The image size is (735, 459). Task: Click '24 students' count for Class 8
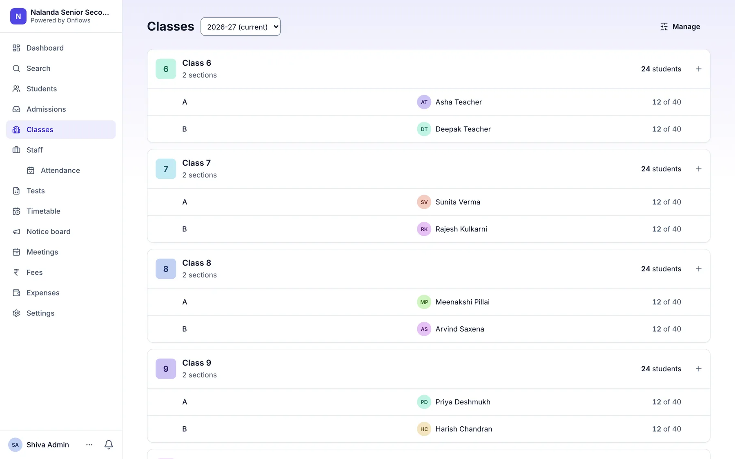[x=661, y=269]
